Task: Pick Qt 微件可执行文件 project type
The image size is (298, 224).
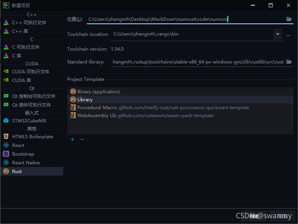Action: 32,105
